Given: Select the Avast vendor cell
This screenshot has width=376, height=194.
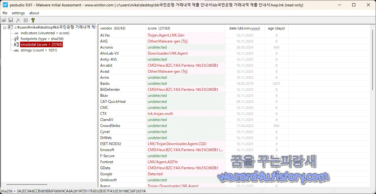Looking at the screenshot, I should [x=122, y=71].
